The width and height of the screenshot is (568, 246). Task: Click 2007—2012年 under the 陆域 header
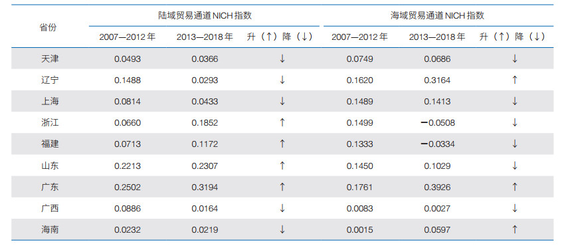[x=128, y=37]
